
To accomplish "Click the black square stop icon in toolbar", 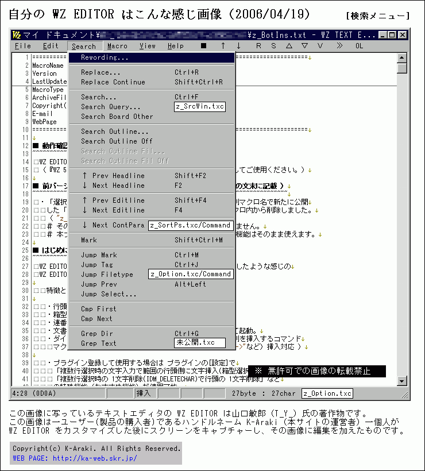I will tap(203, 46).
